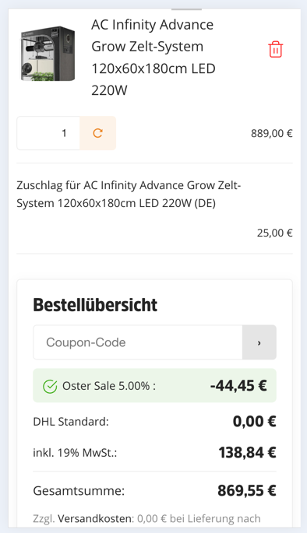Click the gray handle bar at top

click(186, 9)
